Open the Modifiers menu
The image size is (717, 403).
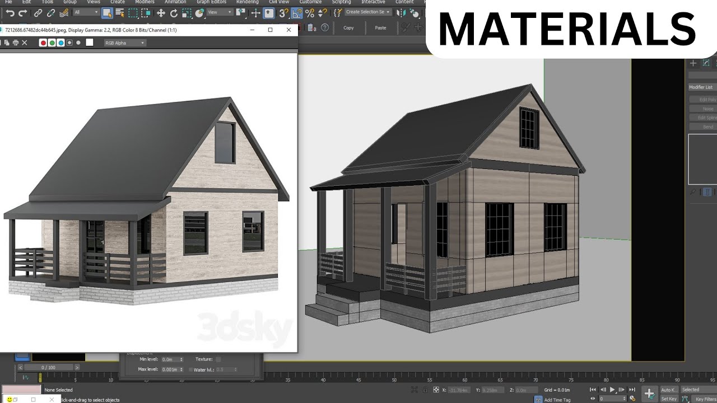(x=145, y=2)
